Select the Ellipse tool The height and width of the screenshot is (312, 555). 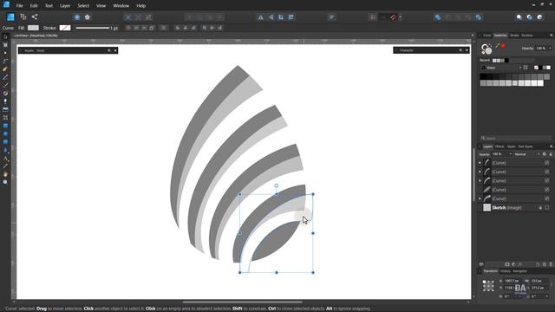pyautogui.click(x=5, y=134)
